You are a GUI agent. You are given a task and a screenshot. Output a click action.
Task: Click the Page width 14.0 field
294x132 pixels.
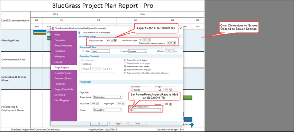(x=93, y=103)
